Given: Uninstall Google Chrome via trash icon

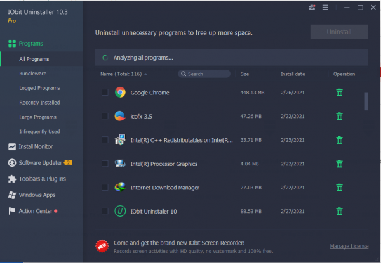Looking at the screenshot, I should click(x=340, y=93).
